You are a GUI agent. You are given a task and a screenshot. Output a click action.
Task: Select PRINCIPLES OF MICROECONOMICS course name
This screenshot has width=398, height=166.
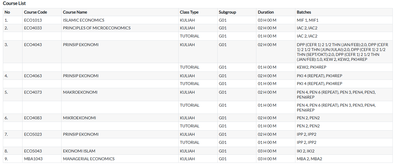click(x=97, y=28)
